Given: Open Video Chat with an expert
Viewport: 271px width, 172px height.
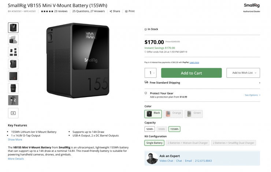Looking at the screenshot, I should click(166, 161).
